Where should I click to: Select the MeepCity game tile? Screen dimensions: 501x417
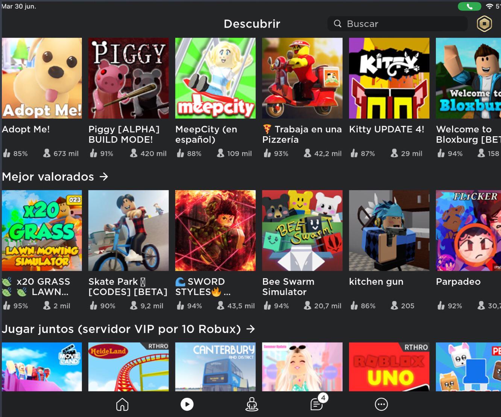pos(215,78)
